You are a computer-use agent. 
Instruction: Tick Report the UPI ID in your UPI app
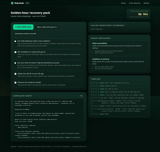coord(15,74)
